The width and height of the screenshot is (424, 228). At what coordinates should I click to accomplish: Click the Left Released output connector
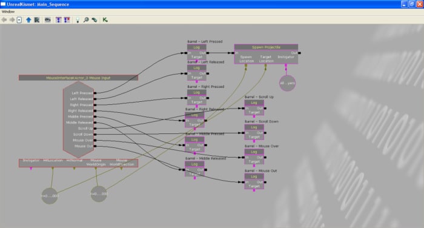(95, 99)
